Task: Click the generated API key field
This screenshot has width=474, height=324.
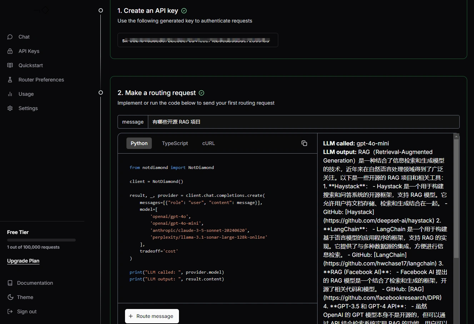Action: [x=198, y=40]
